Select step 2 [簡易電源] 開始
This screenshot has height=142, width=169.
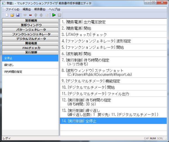pyautogui.click(x=113, y=28)
